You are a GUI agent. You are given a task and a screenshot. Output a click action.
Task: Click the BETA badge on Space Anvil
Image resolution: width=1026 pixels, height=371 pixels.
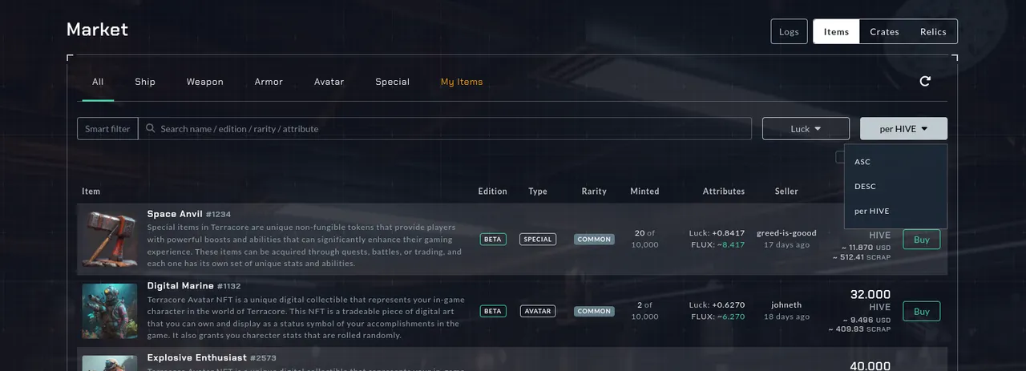point(493,239)
